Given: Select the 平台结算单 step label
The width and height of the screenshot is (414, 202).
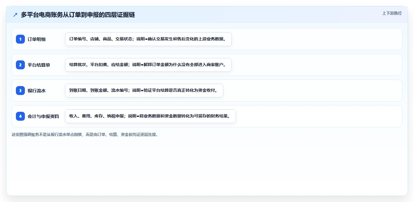Looking at the screenshot, I should (x=39, y=65).
